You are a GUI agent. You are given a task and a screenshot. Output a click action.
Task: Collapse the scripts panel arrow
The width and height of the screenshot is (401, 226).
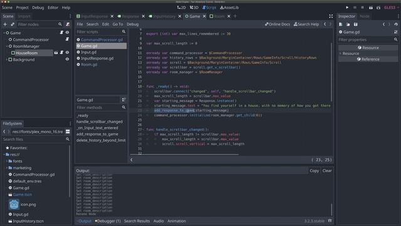coord(132,159)
